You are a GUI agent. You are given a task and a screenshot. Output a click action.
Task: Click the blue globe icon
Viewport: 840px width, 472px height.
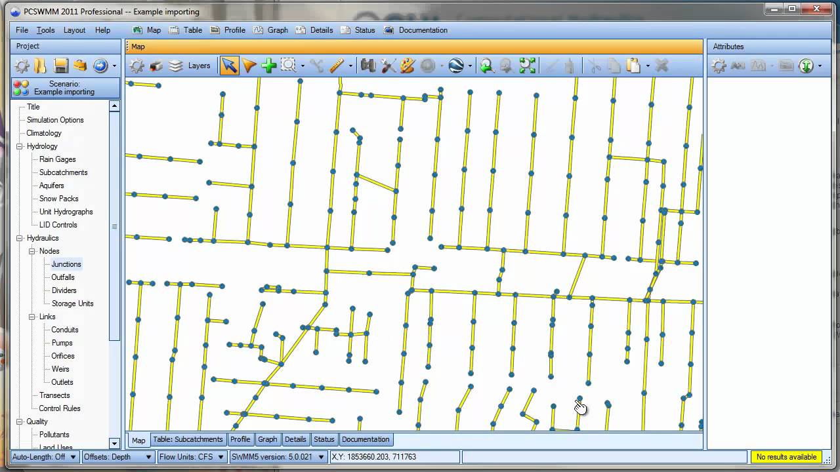[456, 66]
